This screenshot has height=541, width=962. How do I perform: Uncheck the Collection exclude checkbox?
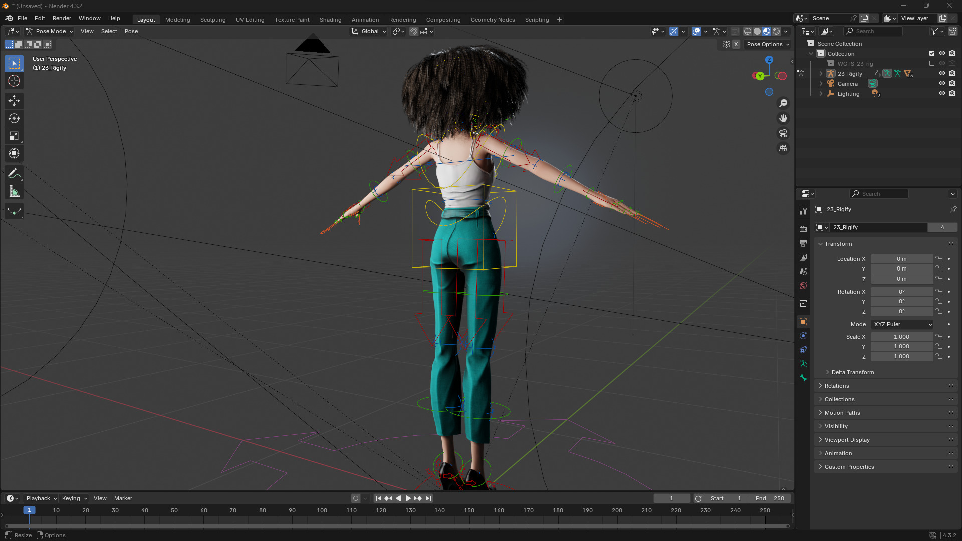click(932, 54)
